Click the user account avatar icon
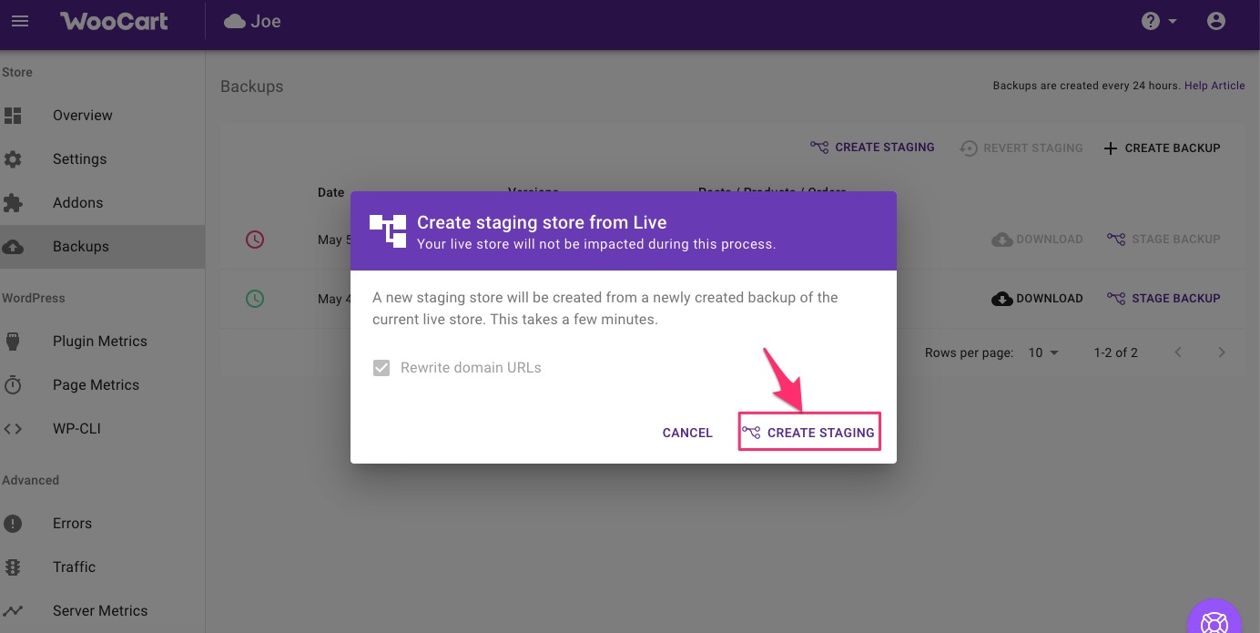The image size is (1260, 633). (1216, 21)
